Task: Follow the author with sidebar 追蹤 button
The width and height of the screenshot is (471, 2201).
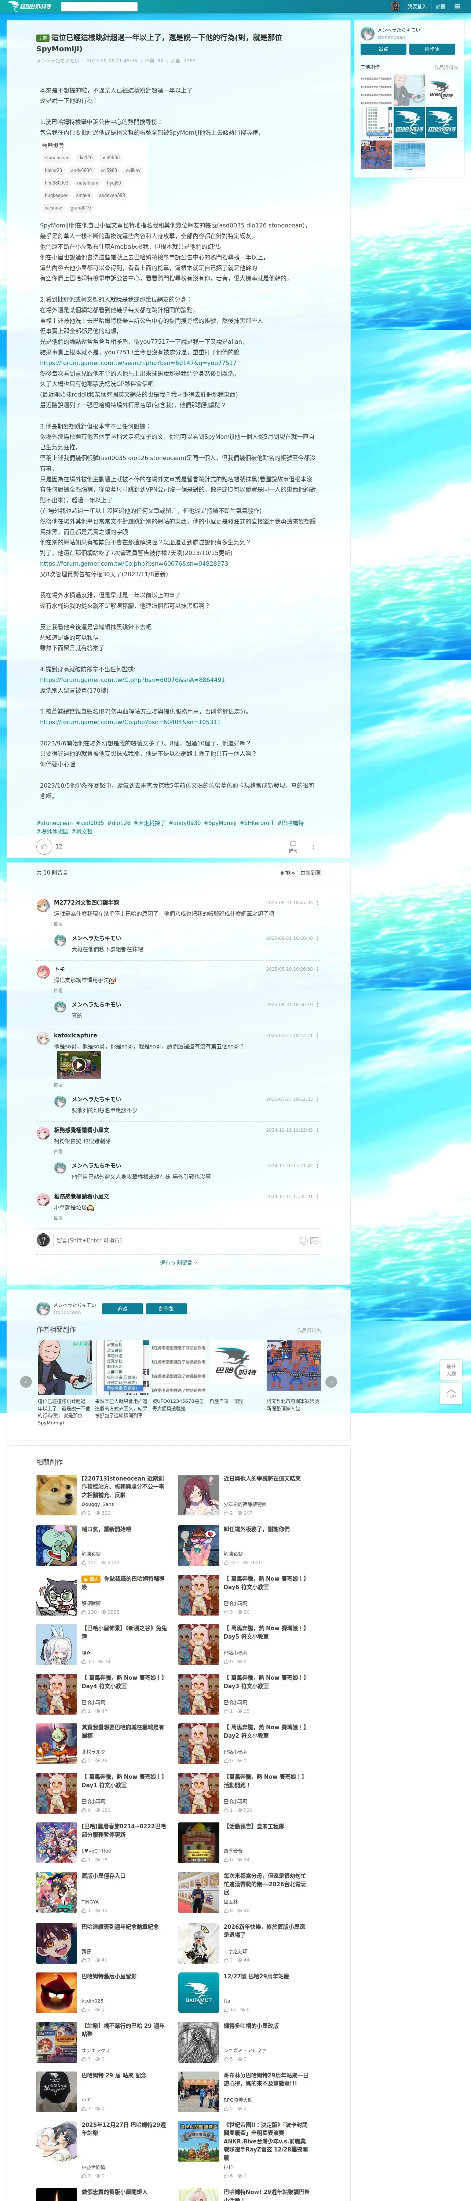Action: click(x=383, y=49)
